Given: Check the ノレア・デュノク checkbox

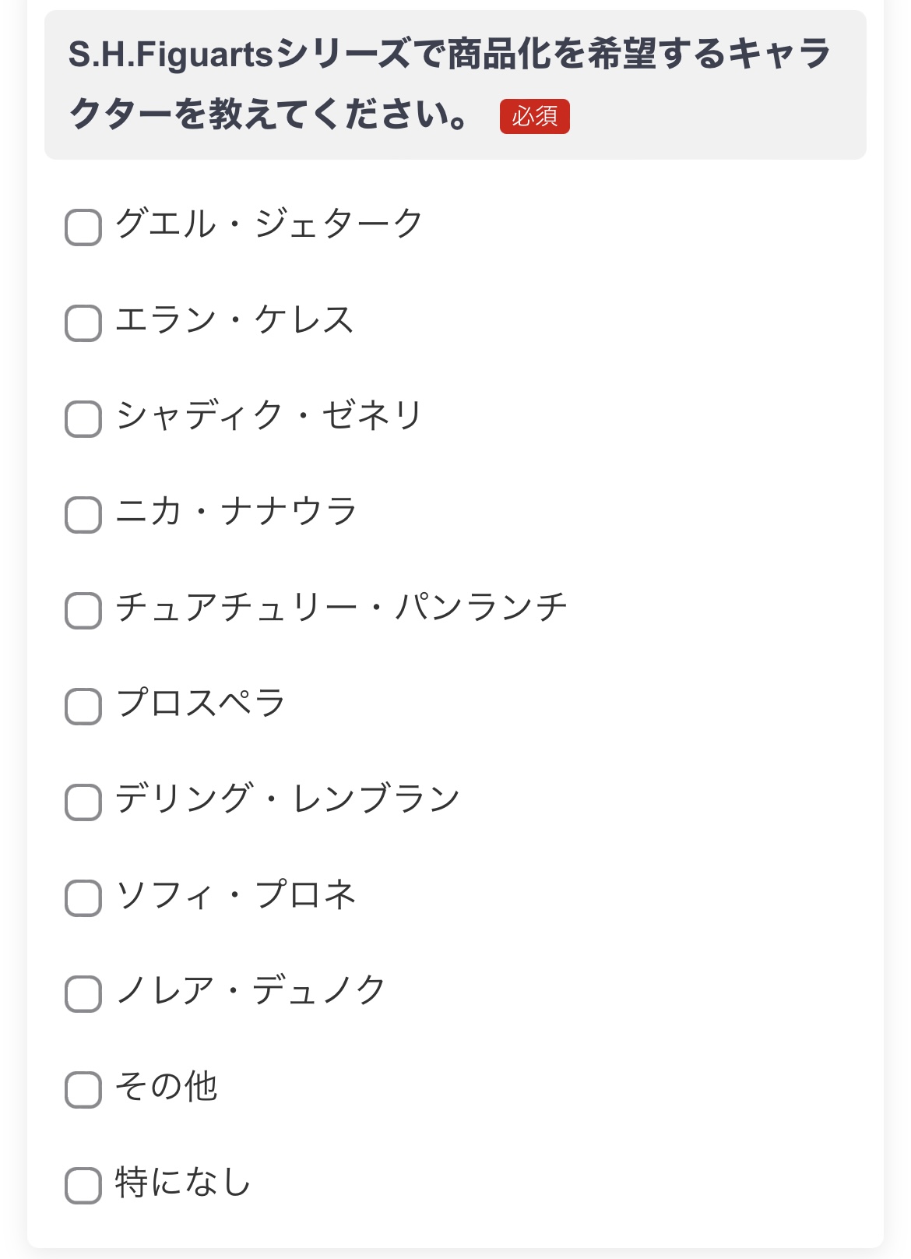Looking at the screenshot, I should tap(83, 994).
